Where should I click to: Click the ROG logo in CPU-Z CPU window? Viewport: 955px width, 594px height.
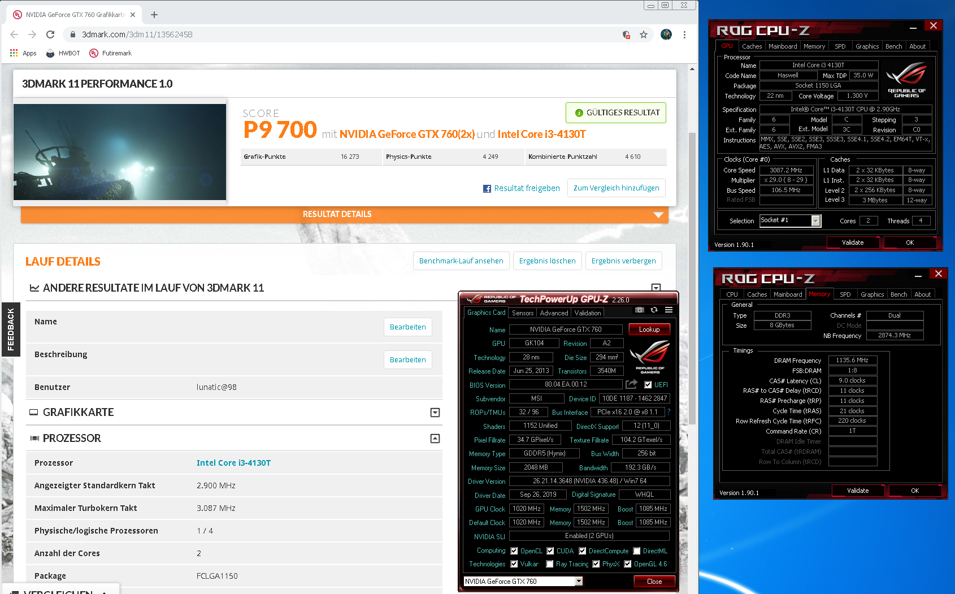tap(906, 80)
